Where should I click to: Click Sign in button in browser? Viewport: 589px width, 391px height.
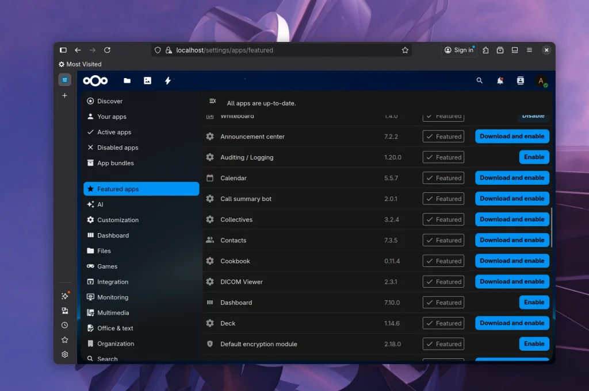(x=459, y=50)
